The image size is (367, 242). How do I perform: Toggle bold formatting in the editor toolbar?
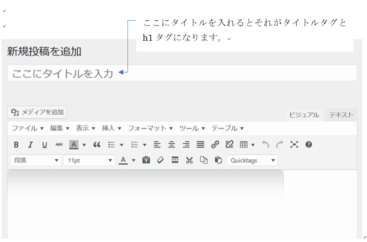16,145
